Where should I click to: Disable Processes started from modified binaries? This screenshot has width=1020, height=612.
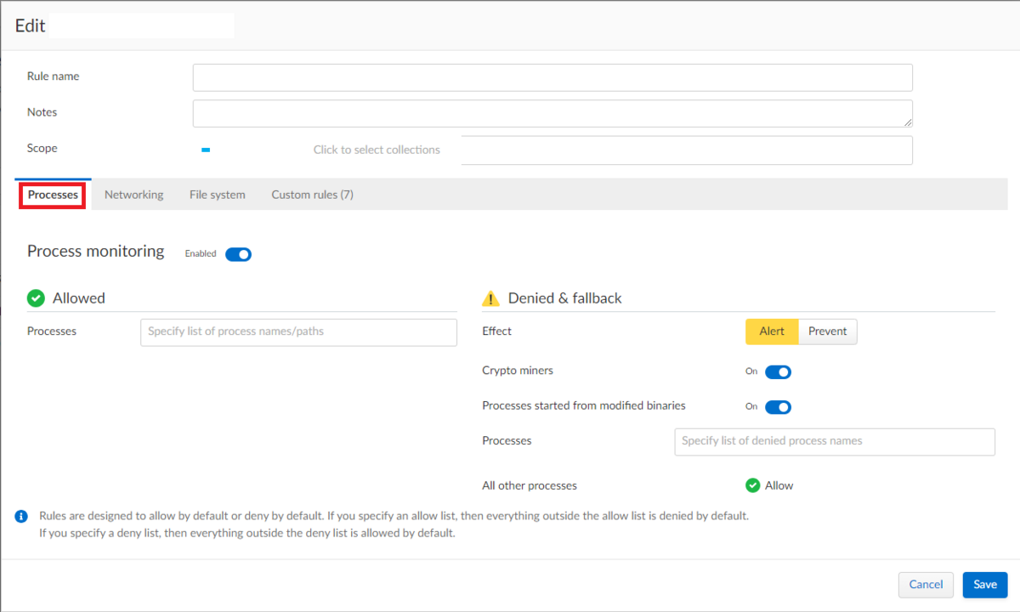click(x=778, y=406)
